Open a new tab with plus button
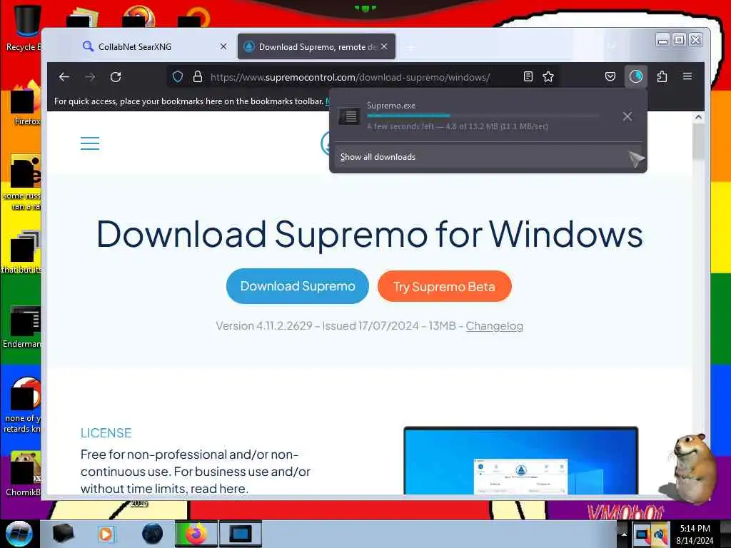The image size is (731, 548). click(410, 47)
